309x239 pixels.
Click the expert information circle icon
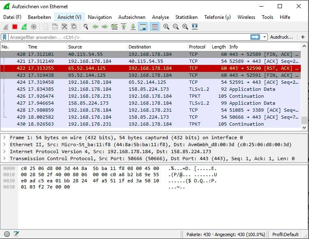pyautogui.click(x=7, y=234)
